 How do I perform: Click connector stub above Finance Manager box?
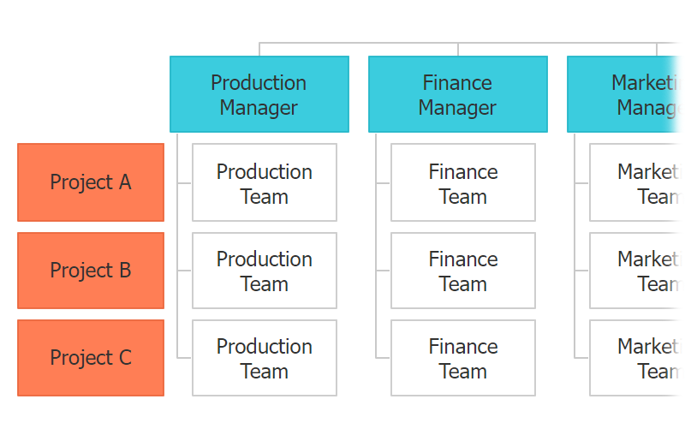[458, 50]
